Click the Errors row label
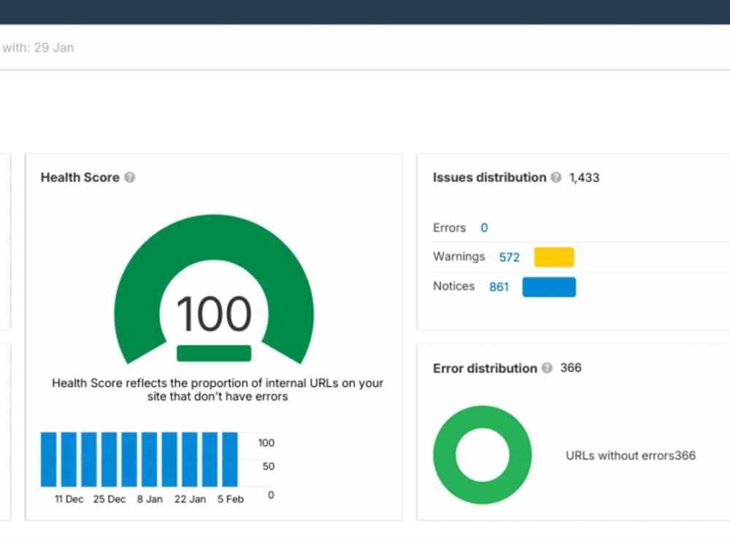This screenshot has width=730, height=547. (449, 228)
